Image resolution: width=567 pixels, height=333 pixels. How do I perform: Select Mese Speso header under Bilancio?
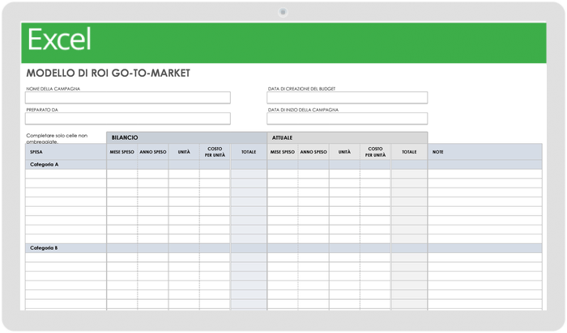pyautogui.click(x=122, y=152)
